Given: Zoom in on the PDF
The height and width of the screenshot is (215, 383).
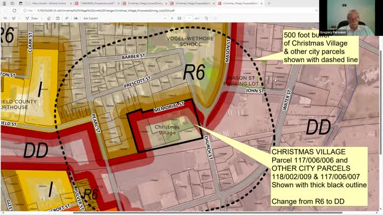Looking at the screenshot, I should click(172, 19).
